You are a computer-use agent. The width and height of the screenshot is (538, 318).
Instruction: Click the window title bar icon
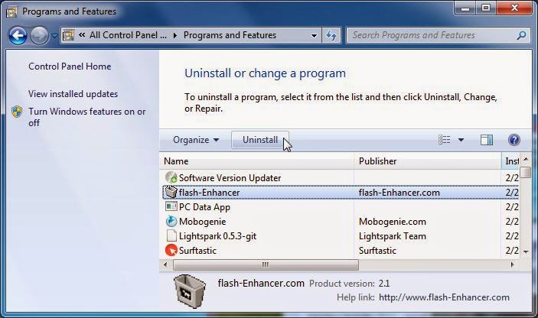click(x=11, y=11)
